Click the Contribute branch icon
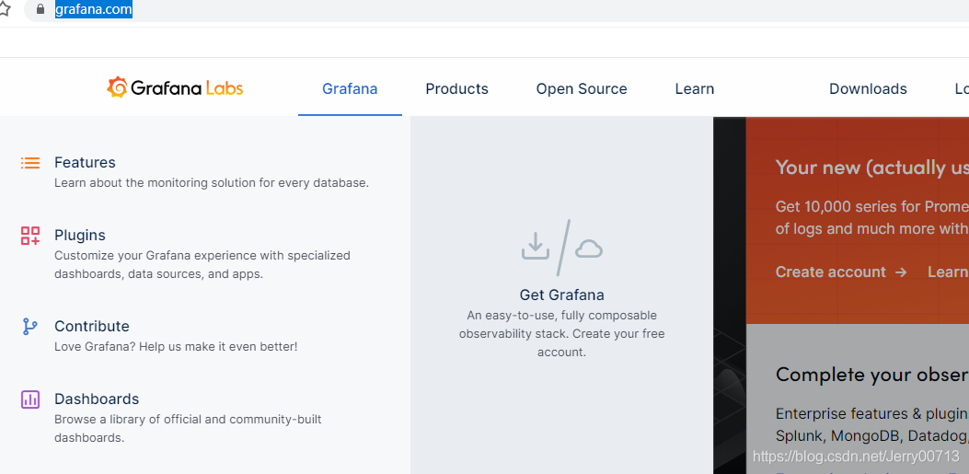Viewport: 969px width, 474px height. pos(30,327)
